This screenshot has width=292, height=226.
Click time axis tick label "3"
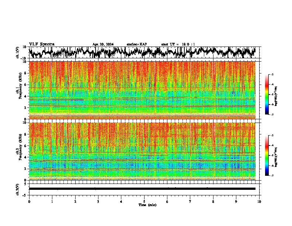pos(98,202)
